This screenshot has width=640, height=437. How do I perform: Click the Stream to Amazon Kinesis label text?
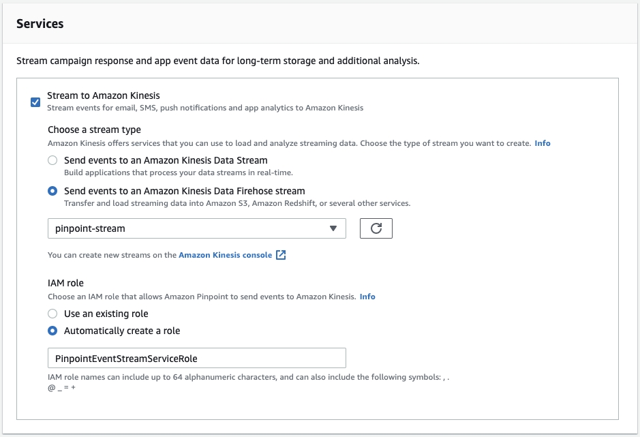[103, 95]
